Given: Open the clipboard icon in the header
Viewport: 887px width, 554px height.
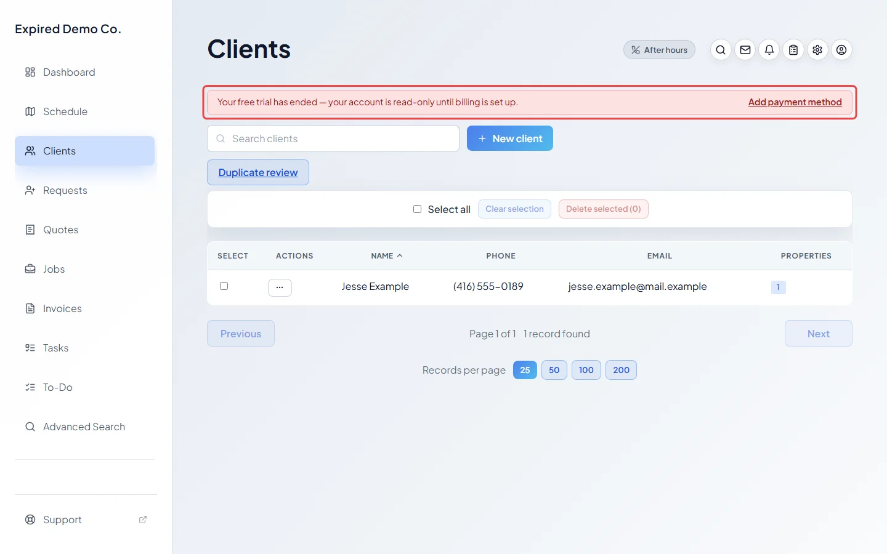Looking at the screenshot, I should pyautogui.click(x=793, y=50).
